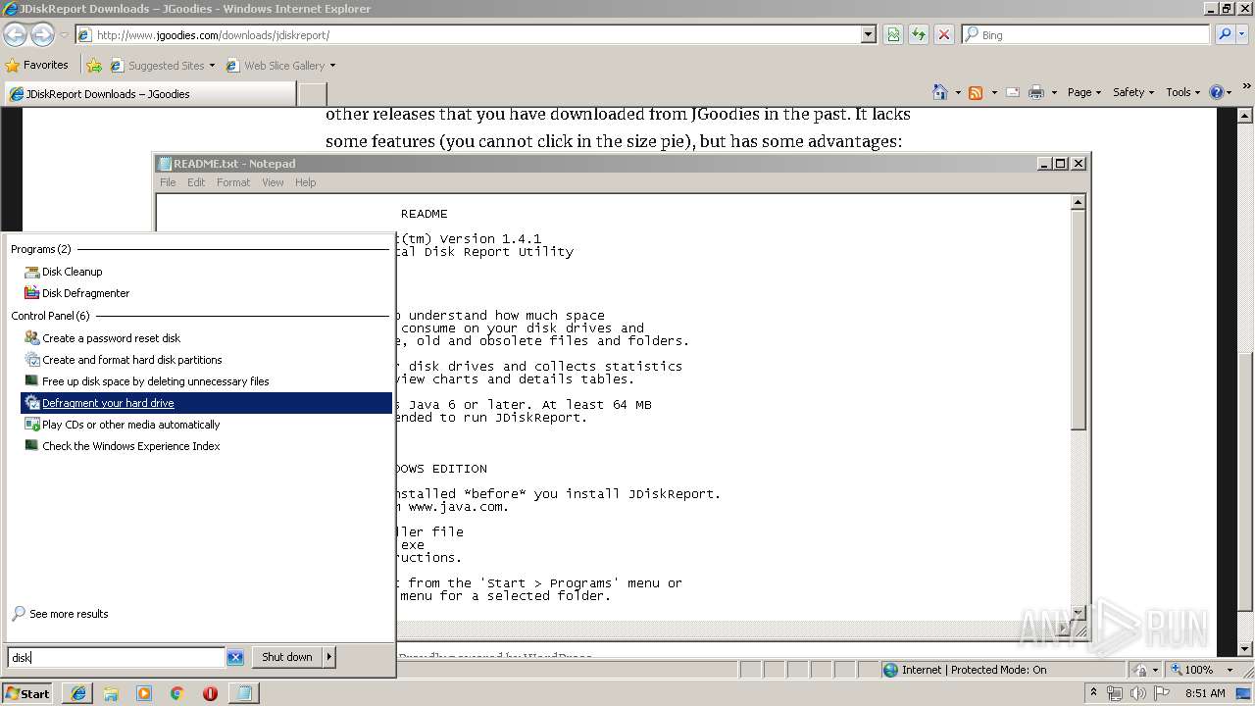1255x706 pixels.
Task: Click the Windows Start button
Action: click(x=27, y=693)
